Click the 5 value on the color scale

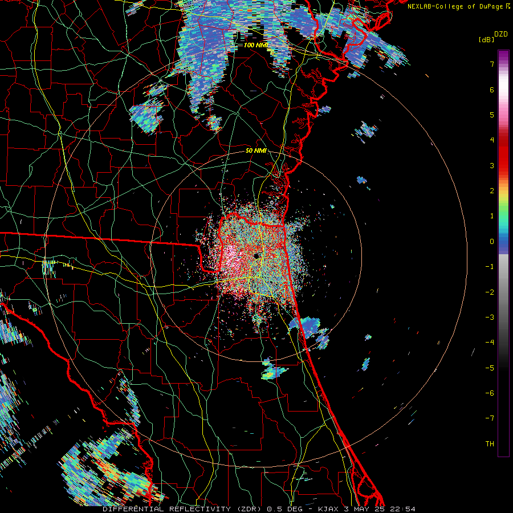492,115
